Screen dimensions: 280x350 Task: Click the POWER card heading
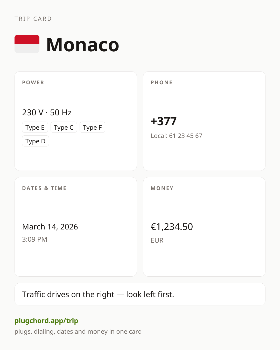click(33, 82)
